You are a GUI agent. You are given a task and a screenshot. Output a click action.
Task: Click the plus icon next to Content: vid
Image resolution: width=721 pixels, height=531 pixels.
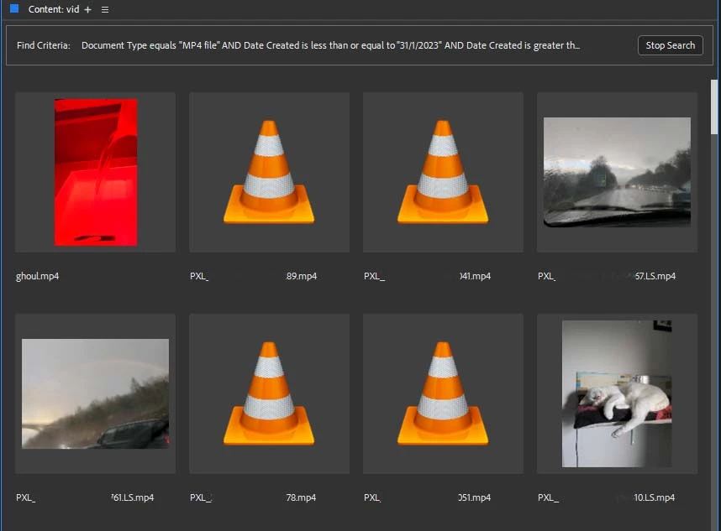point(88,9)
